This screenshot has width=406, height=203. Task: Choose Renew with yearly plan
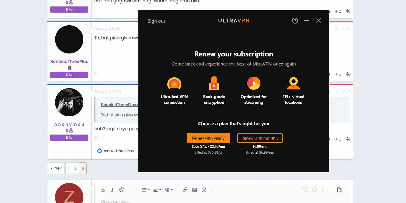208,138
